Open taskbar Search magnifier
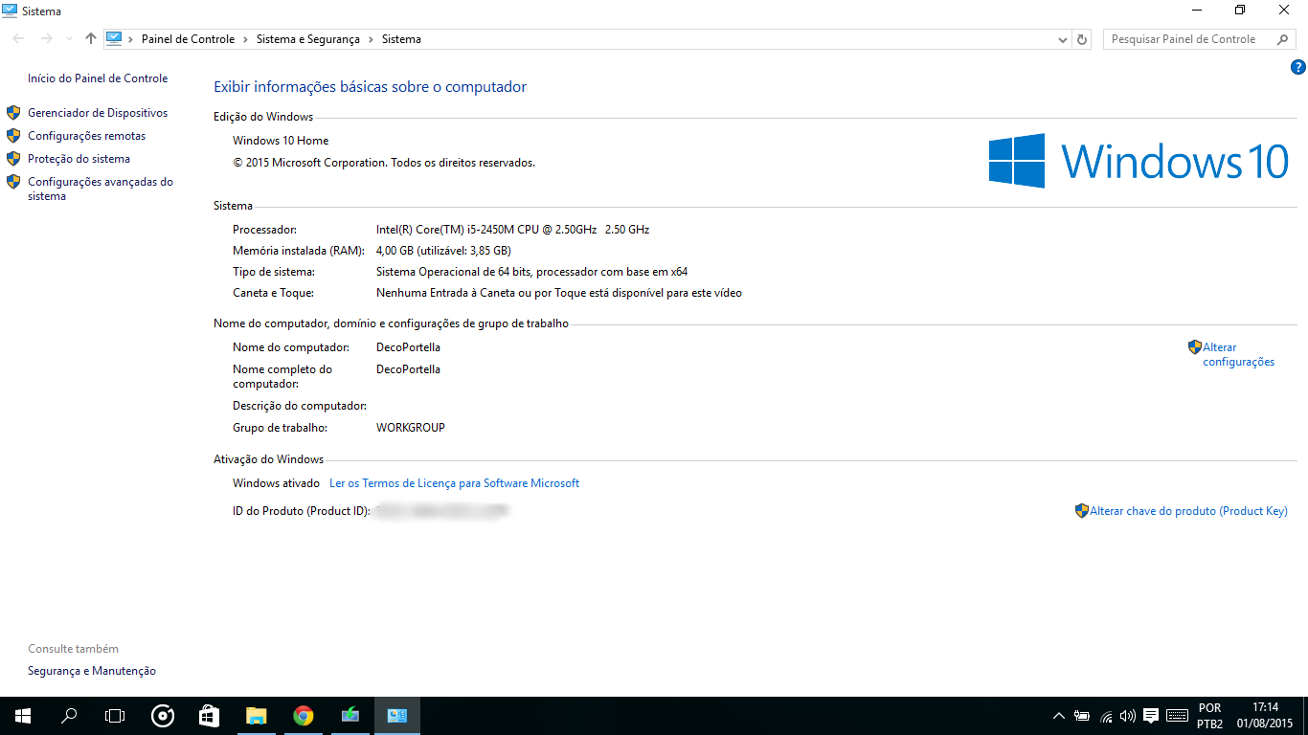 pos(69,716)
